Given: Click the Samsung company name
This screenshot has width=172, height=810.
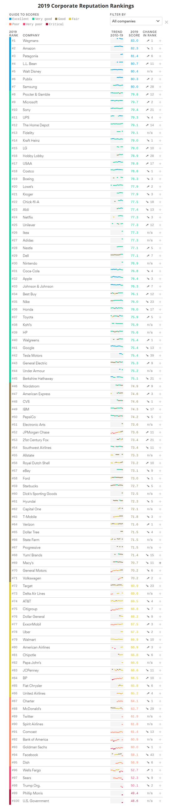Looking at the screenshot, I should click(x=30, y=87).
